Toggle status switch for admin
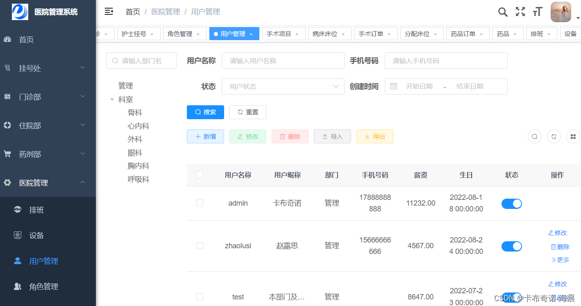Image resolution: width=581 pixels, height=306 pixels. (512, 204)
